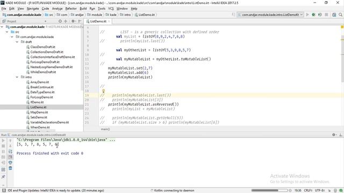Click the Debug bug icon in toolbar
The height and width of the screenshot is (193, 344).
(x=313, y=14)
